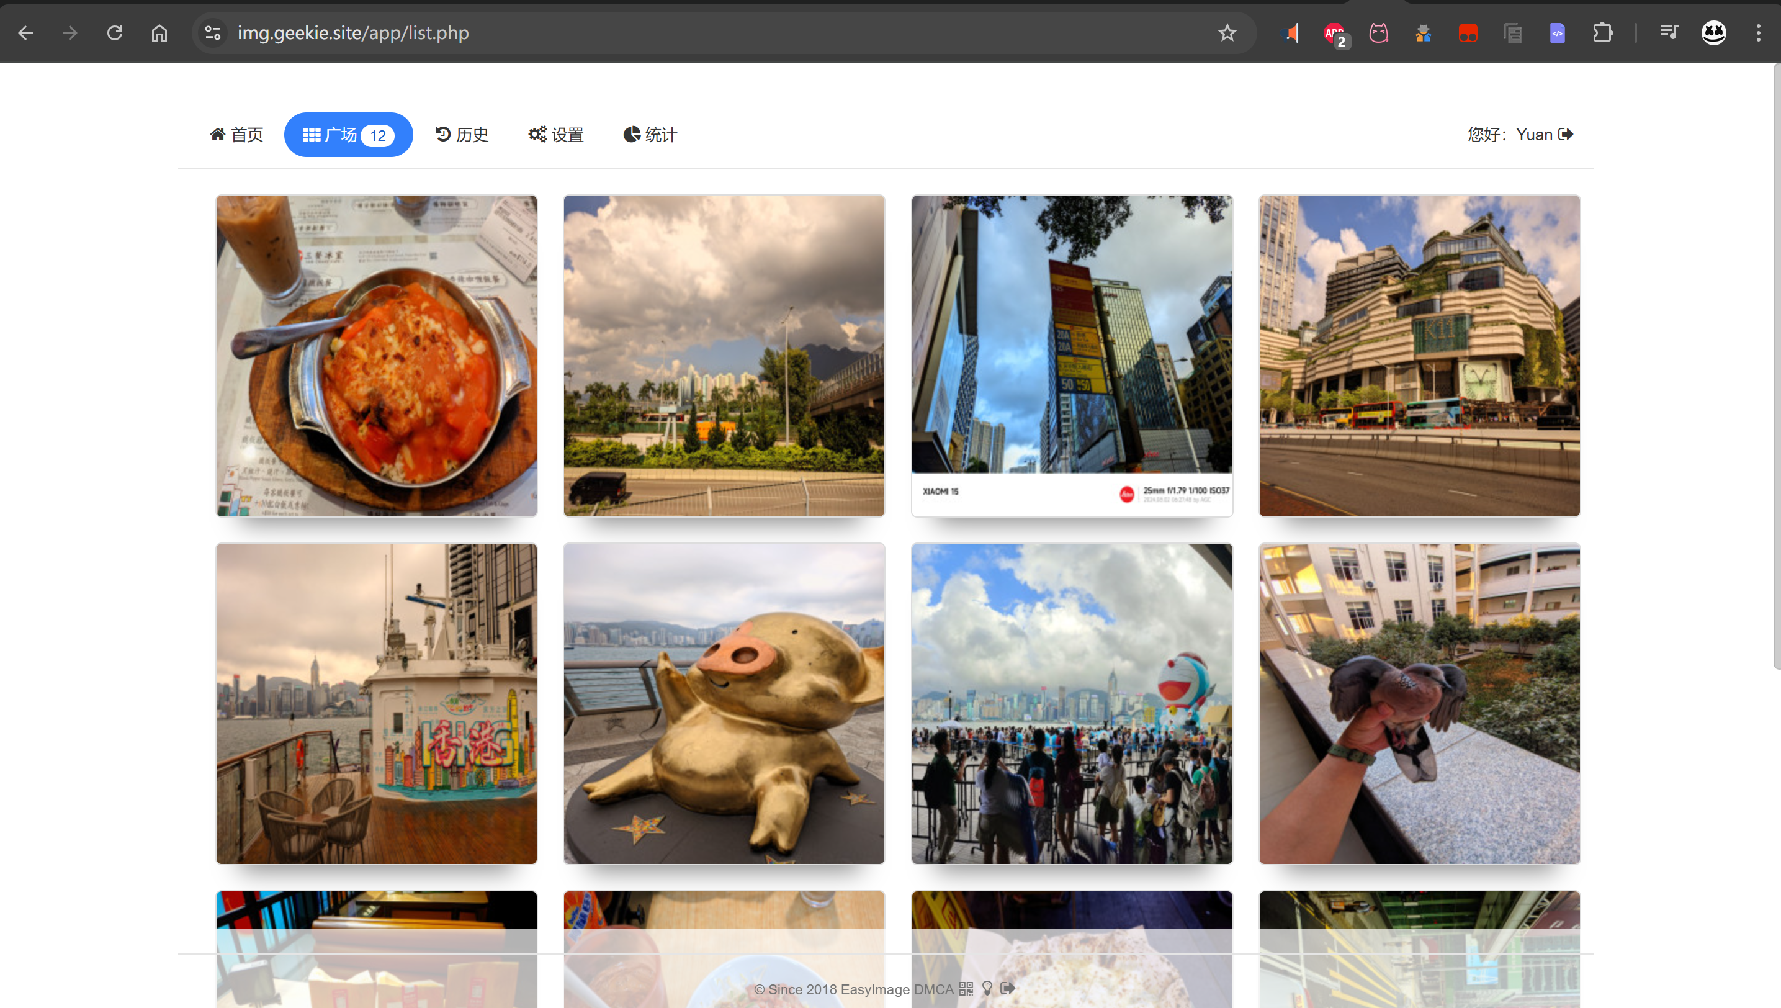The width and height of the screenshot is (1781, 1008).
Task: Bookmark this page with the star icon
Action: pyautogui.click(x=1227, y=32)
